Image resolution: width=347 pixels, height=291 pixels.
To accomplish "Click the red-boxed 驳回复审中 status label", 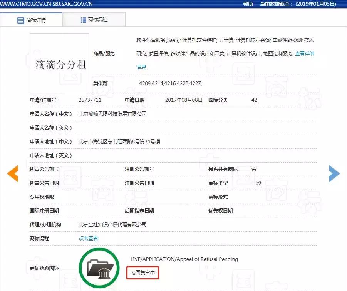I will tap(142, 272).
